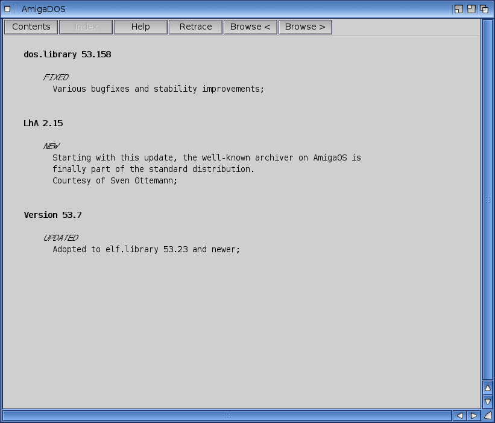Click 'Various bugfixes and stability improvements;' line
Viewport: 495px width, 423px height.
click(x=158, y=89)
